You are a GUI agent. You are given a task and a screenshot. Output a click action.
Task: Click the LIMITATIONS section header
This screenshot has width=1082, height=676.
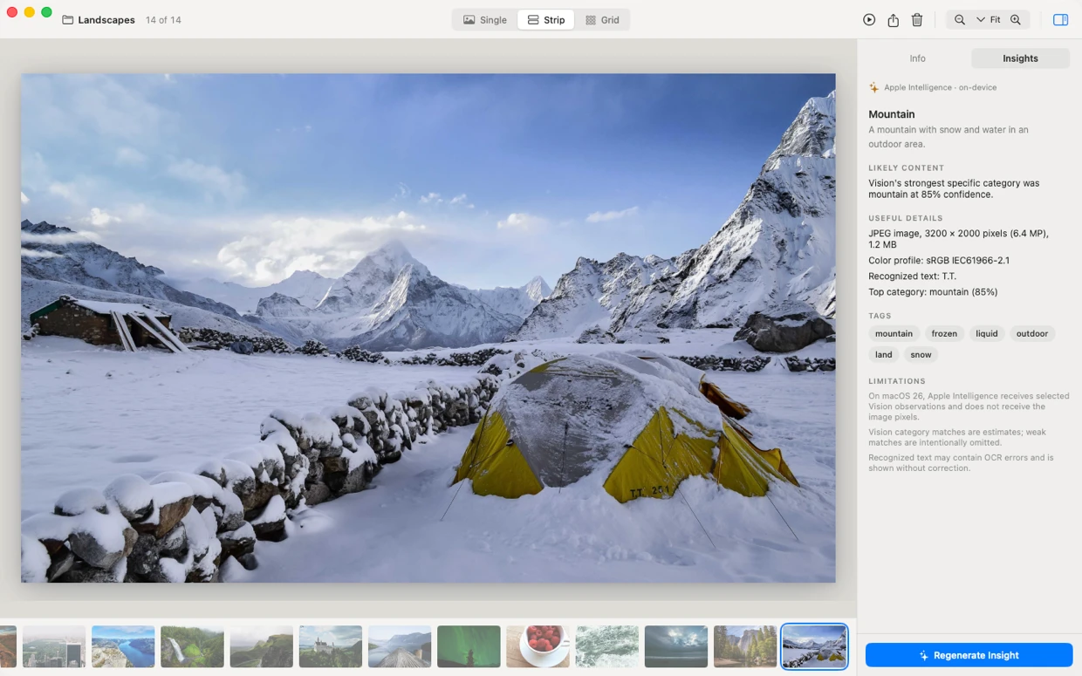tap(897, 381)
